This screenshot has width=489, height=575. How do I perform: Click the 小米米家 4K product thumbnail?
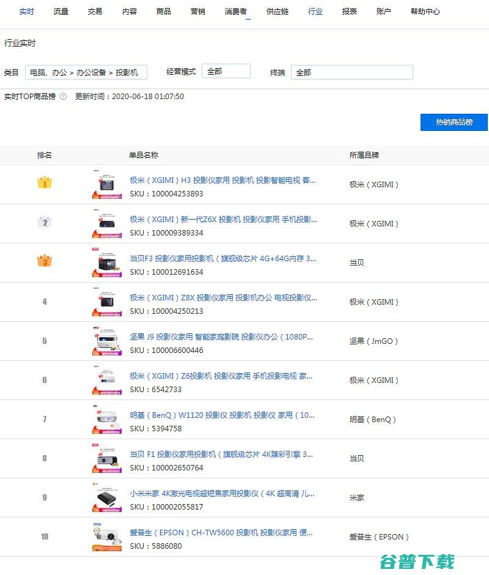coord(107,498)
